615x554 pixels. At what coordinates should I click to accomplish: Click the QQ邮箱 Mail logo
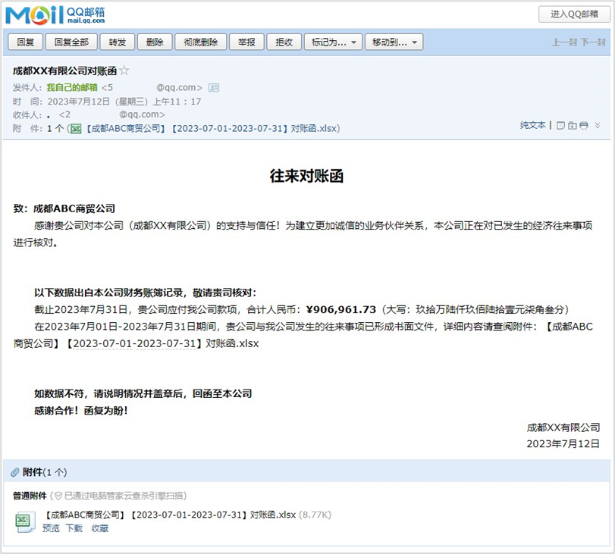pyautogui.click(x=53, y=14)
